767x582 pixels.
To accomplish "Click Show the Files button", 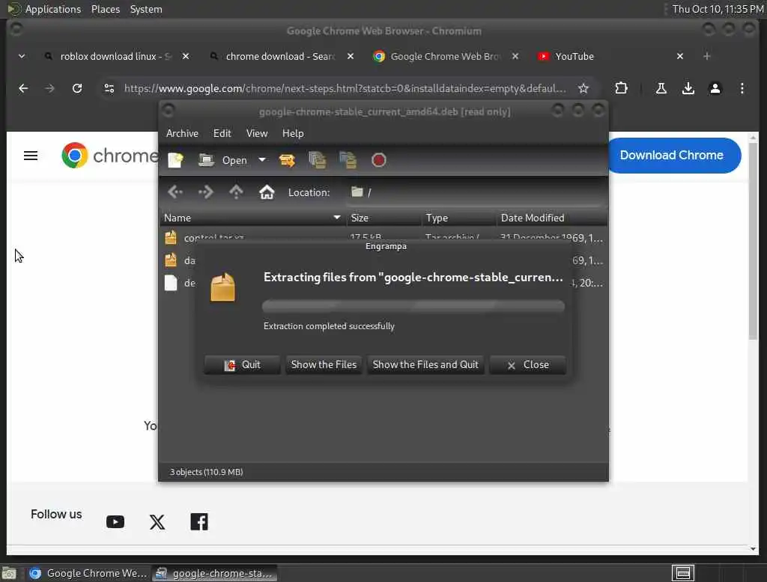I will click(324, 365).
